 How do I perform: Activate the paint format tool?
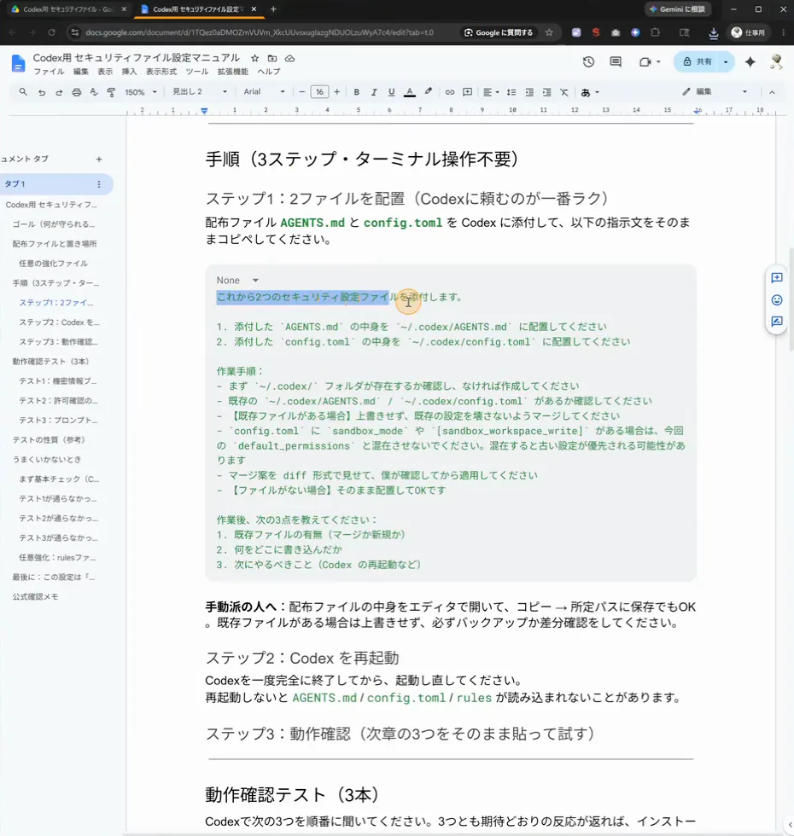tap(111, 92)
